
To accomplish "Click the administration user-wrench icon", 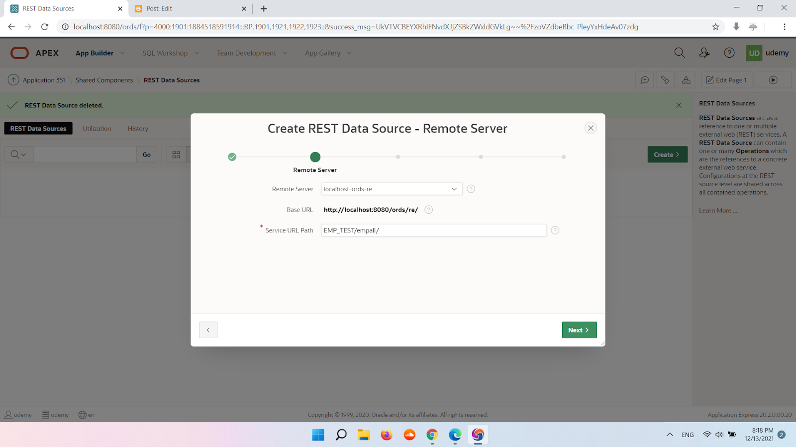I will point(704,53).
